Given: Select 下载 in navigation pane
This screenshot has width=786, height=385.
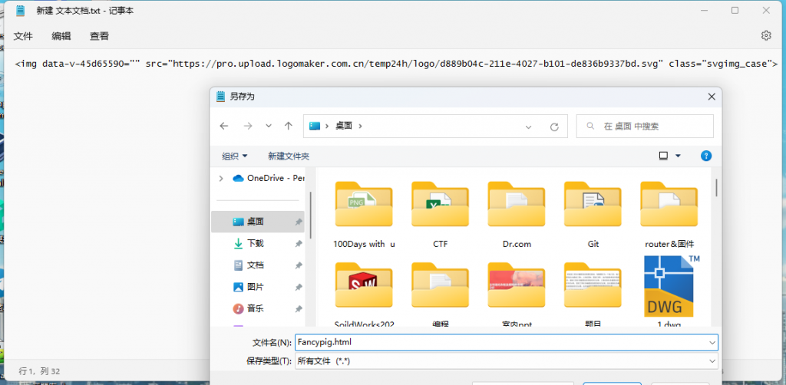Looking at the screenshot, I should tap(249, 243).
